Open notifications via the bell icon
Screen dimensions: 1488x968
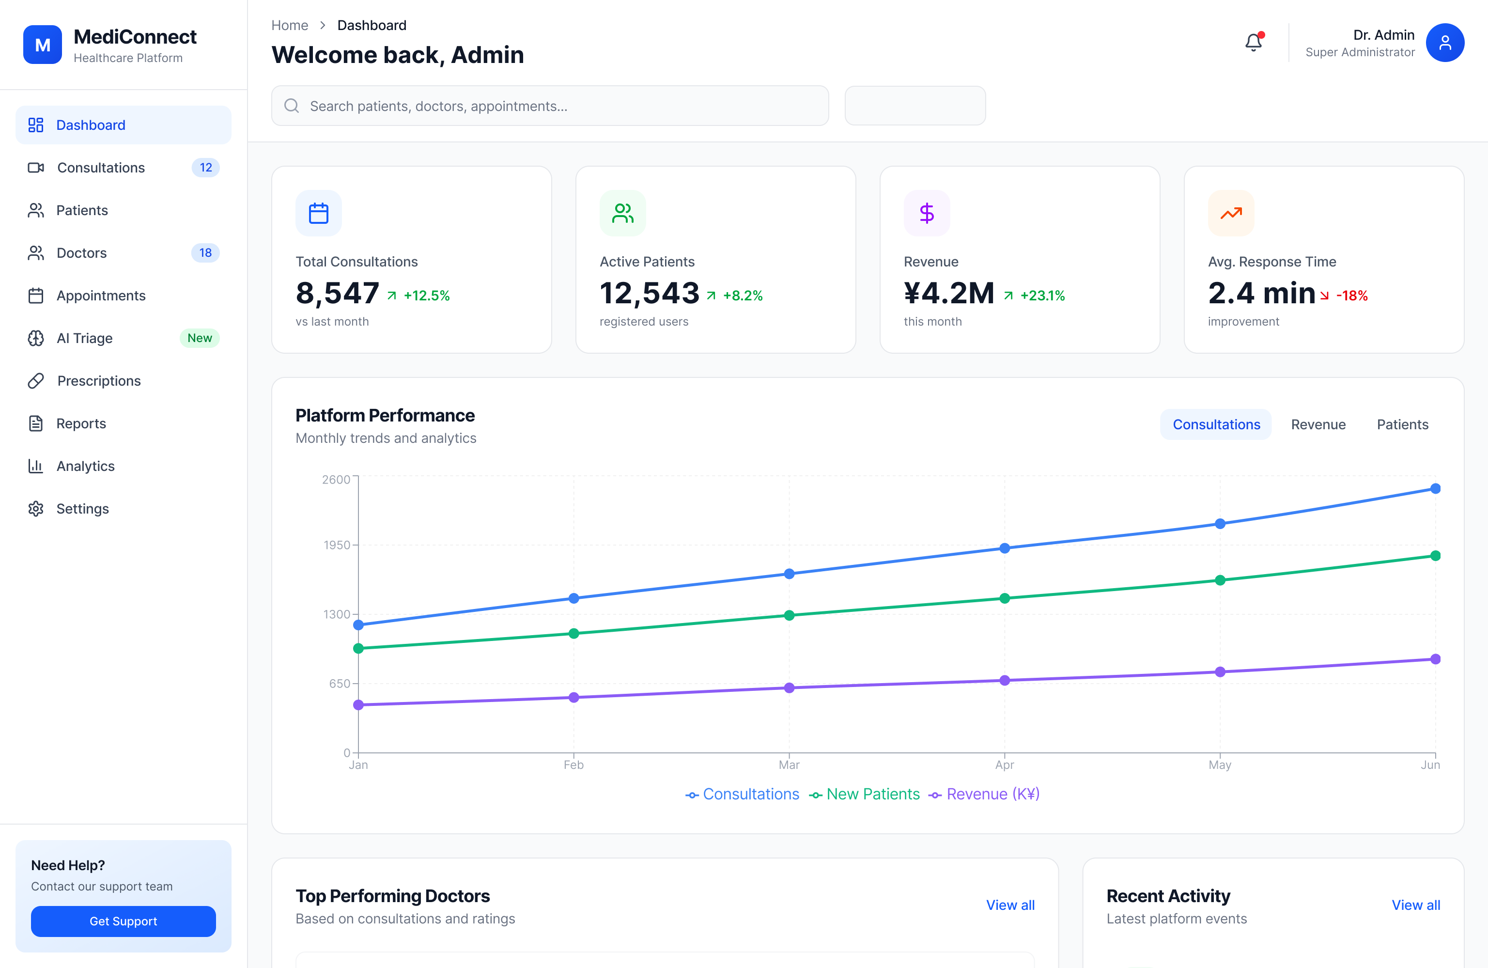pyautogui.click(x=1253, y=42)
